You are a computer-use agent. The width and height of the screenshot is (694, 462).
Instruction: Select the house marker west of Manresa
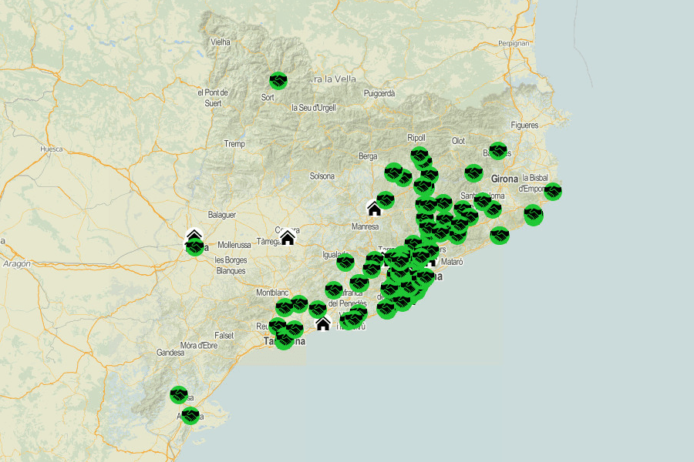(x=374, y=209)
